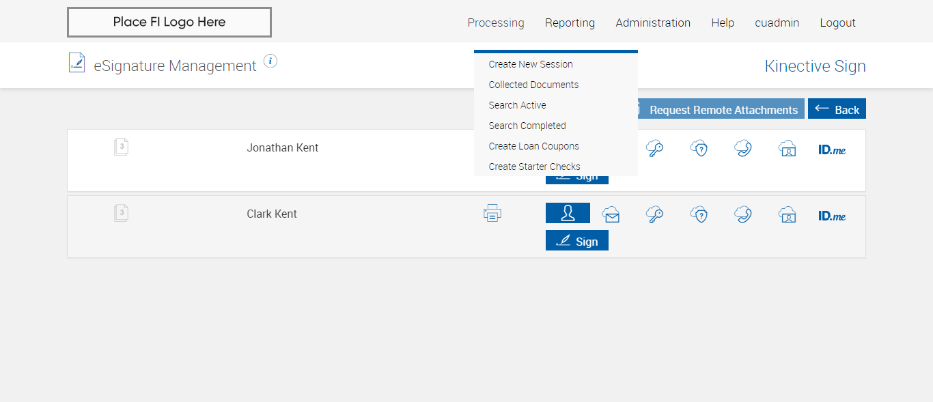Select Create Loan Coupons menu item
Viewport: 933px width, 402px height.
pyautogui.click(x=533, y=146)
